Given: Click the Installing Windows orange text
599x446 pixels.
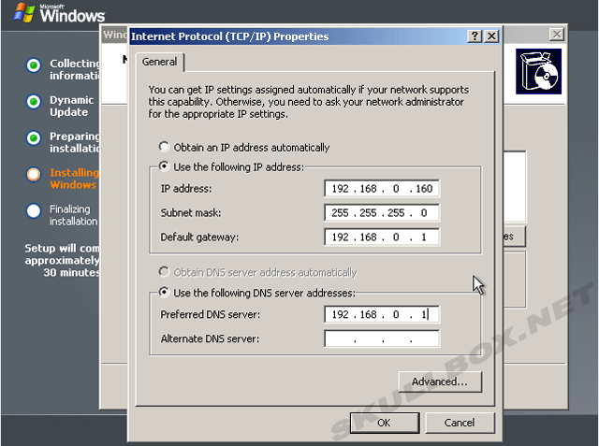Looking at the screenshot, I should tap(75, 179).
